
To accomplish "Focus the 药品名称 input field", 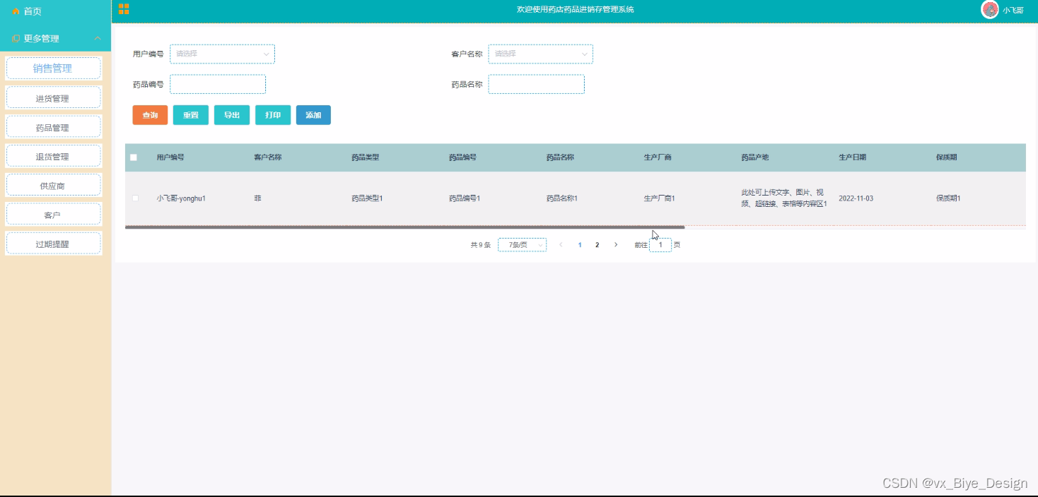I will pyautogui.click(x=536, y=84).
